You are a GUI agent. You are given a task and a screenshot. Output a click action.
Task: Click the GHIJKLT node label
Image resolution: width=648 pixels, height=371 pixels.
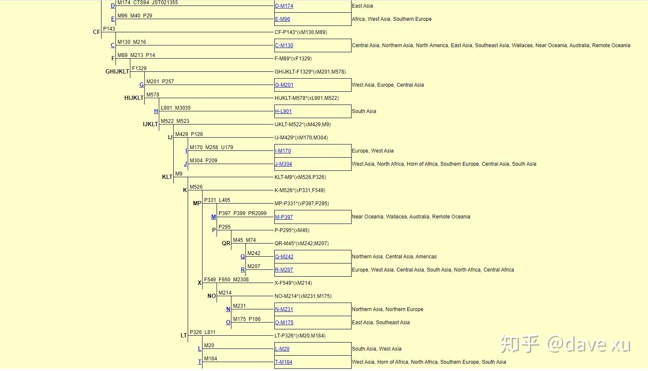(117, 71)
